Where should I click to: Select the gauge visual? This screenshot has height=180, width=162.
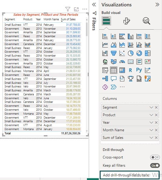[x=122, y=62]
